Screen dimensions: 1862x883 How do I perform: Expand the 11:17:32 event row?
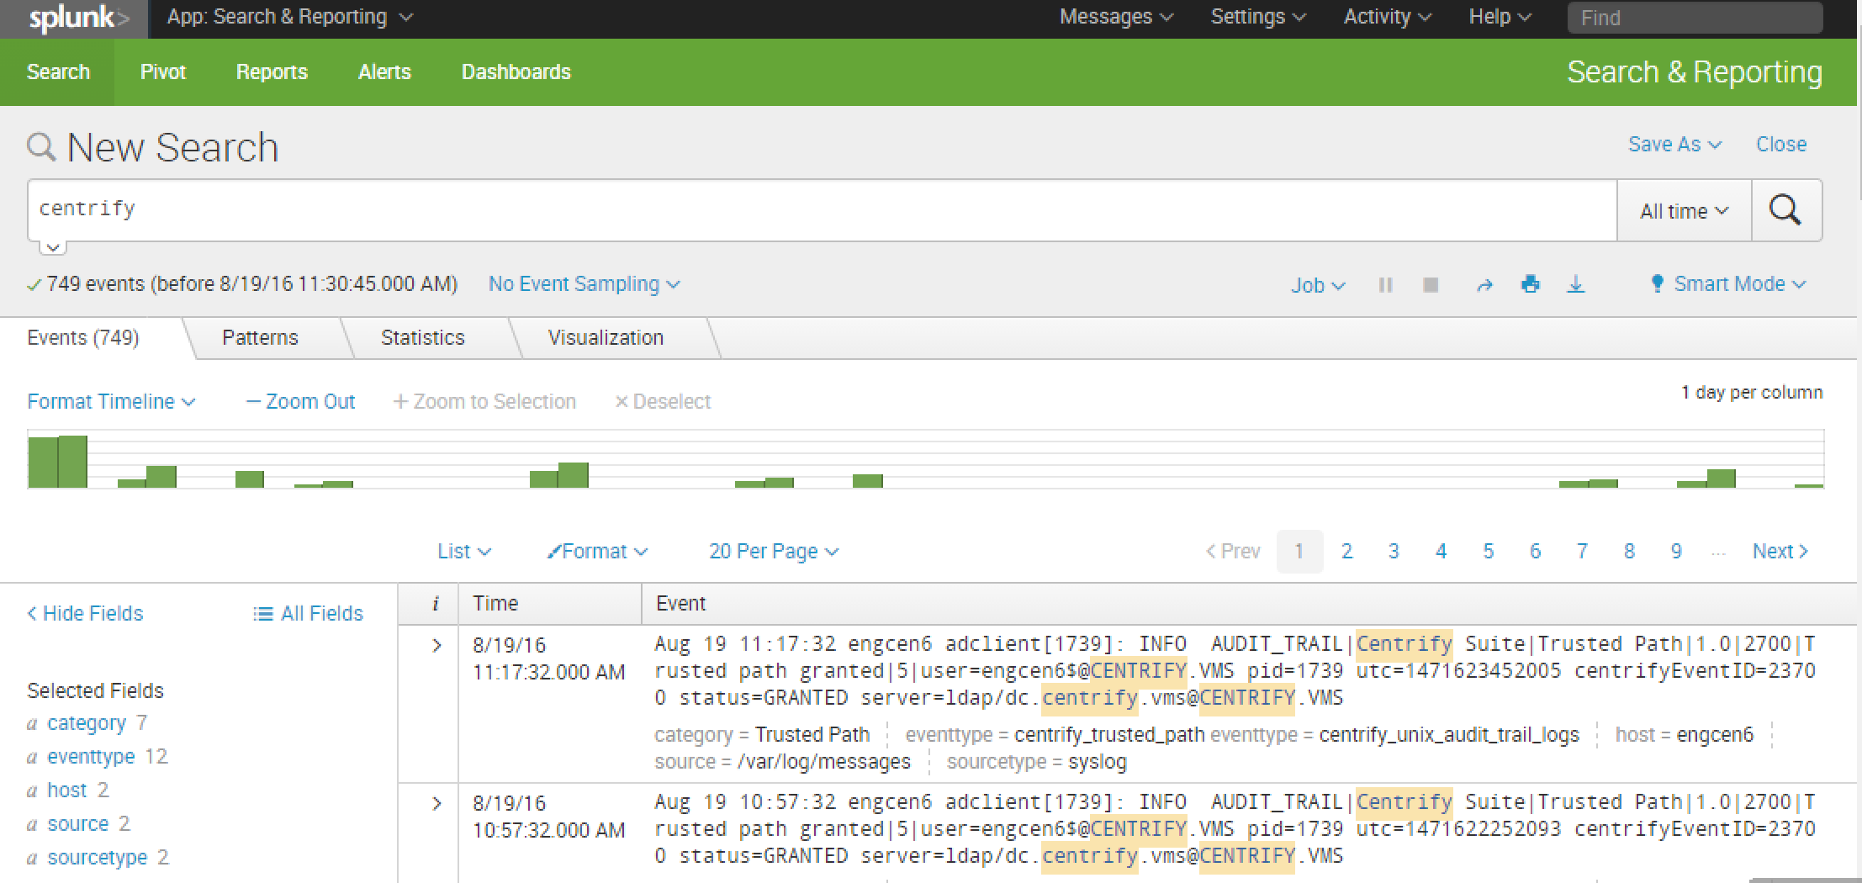click(436, 646)
